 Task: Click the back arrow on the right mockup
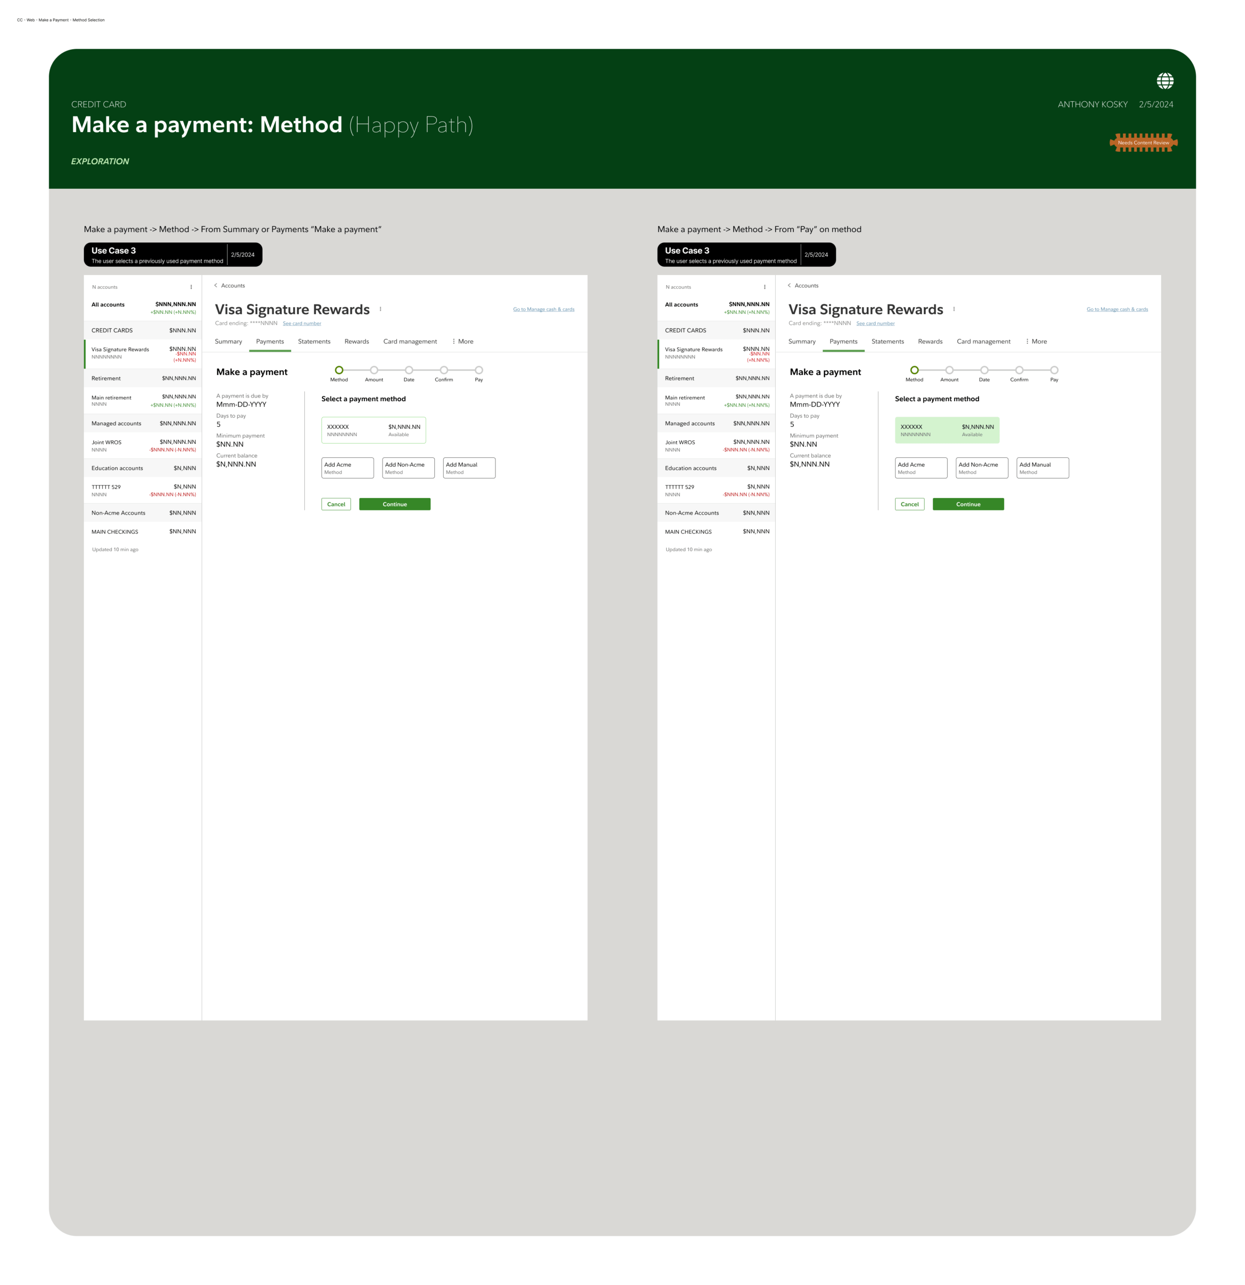790,285
